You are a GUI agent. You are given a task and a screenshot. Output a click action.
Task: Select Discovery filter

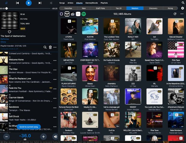point(153,8)
